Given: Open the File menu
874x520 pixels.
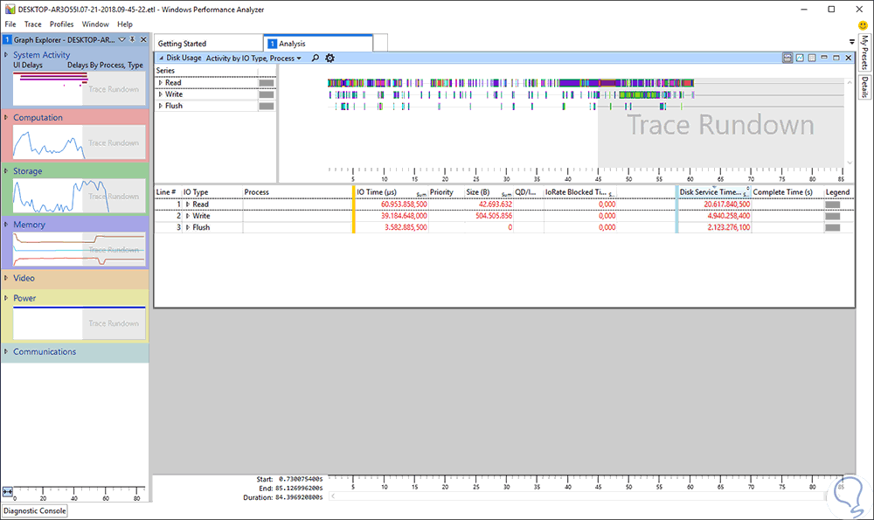Looking at the screenshot, I should coord(10,24).
